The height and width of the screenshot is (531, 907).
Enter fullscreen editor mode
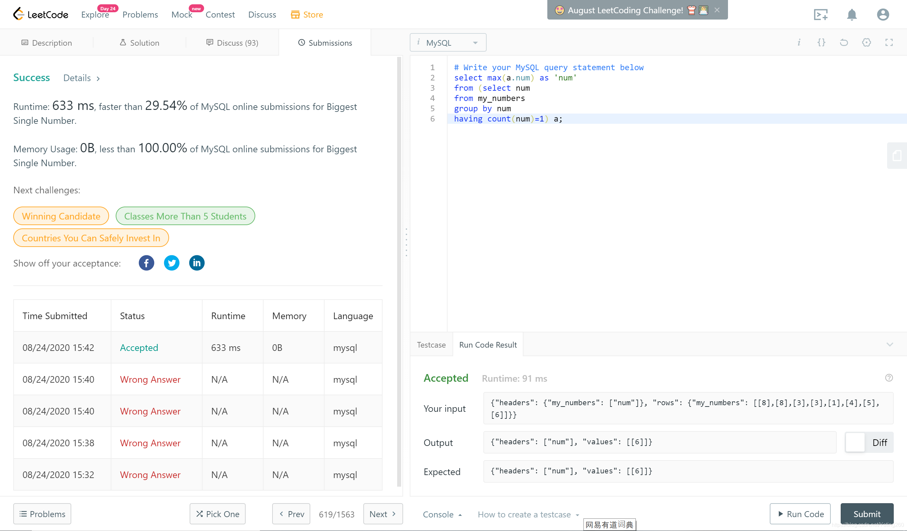pyautogui.click(x=889, y=43)
